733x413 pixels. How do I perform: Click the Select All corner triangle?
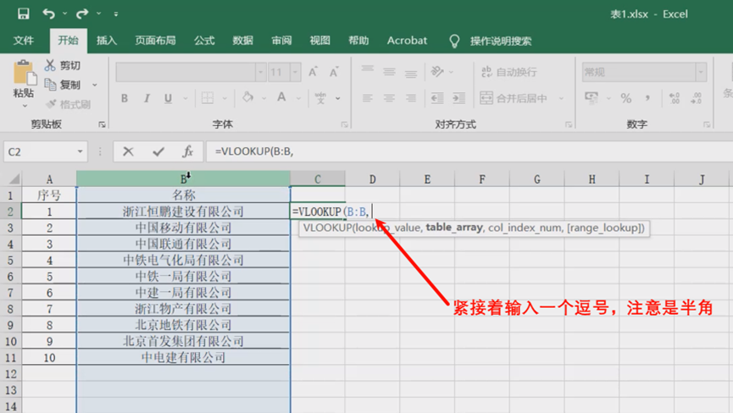[x=14, y=179]
